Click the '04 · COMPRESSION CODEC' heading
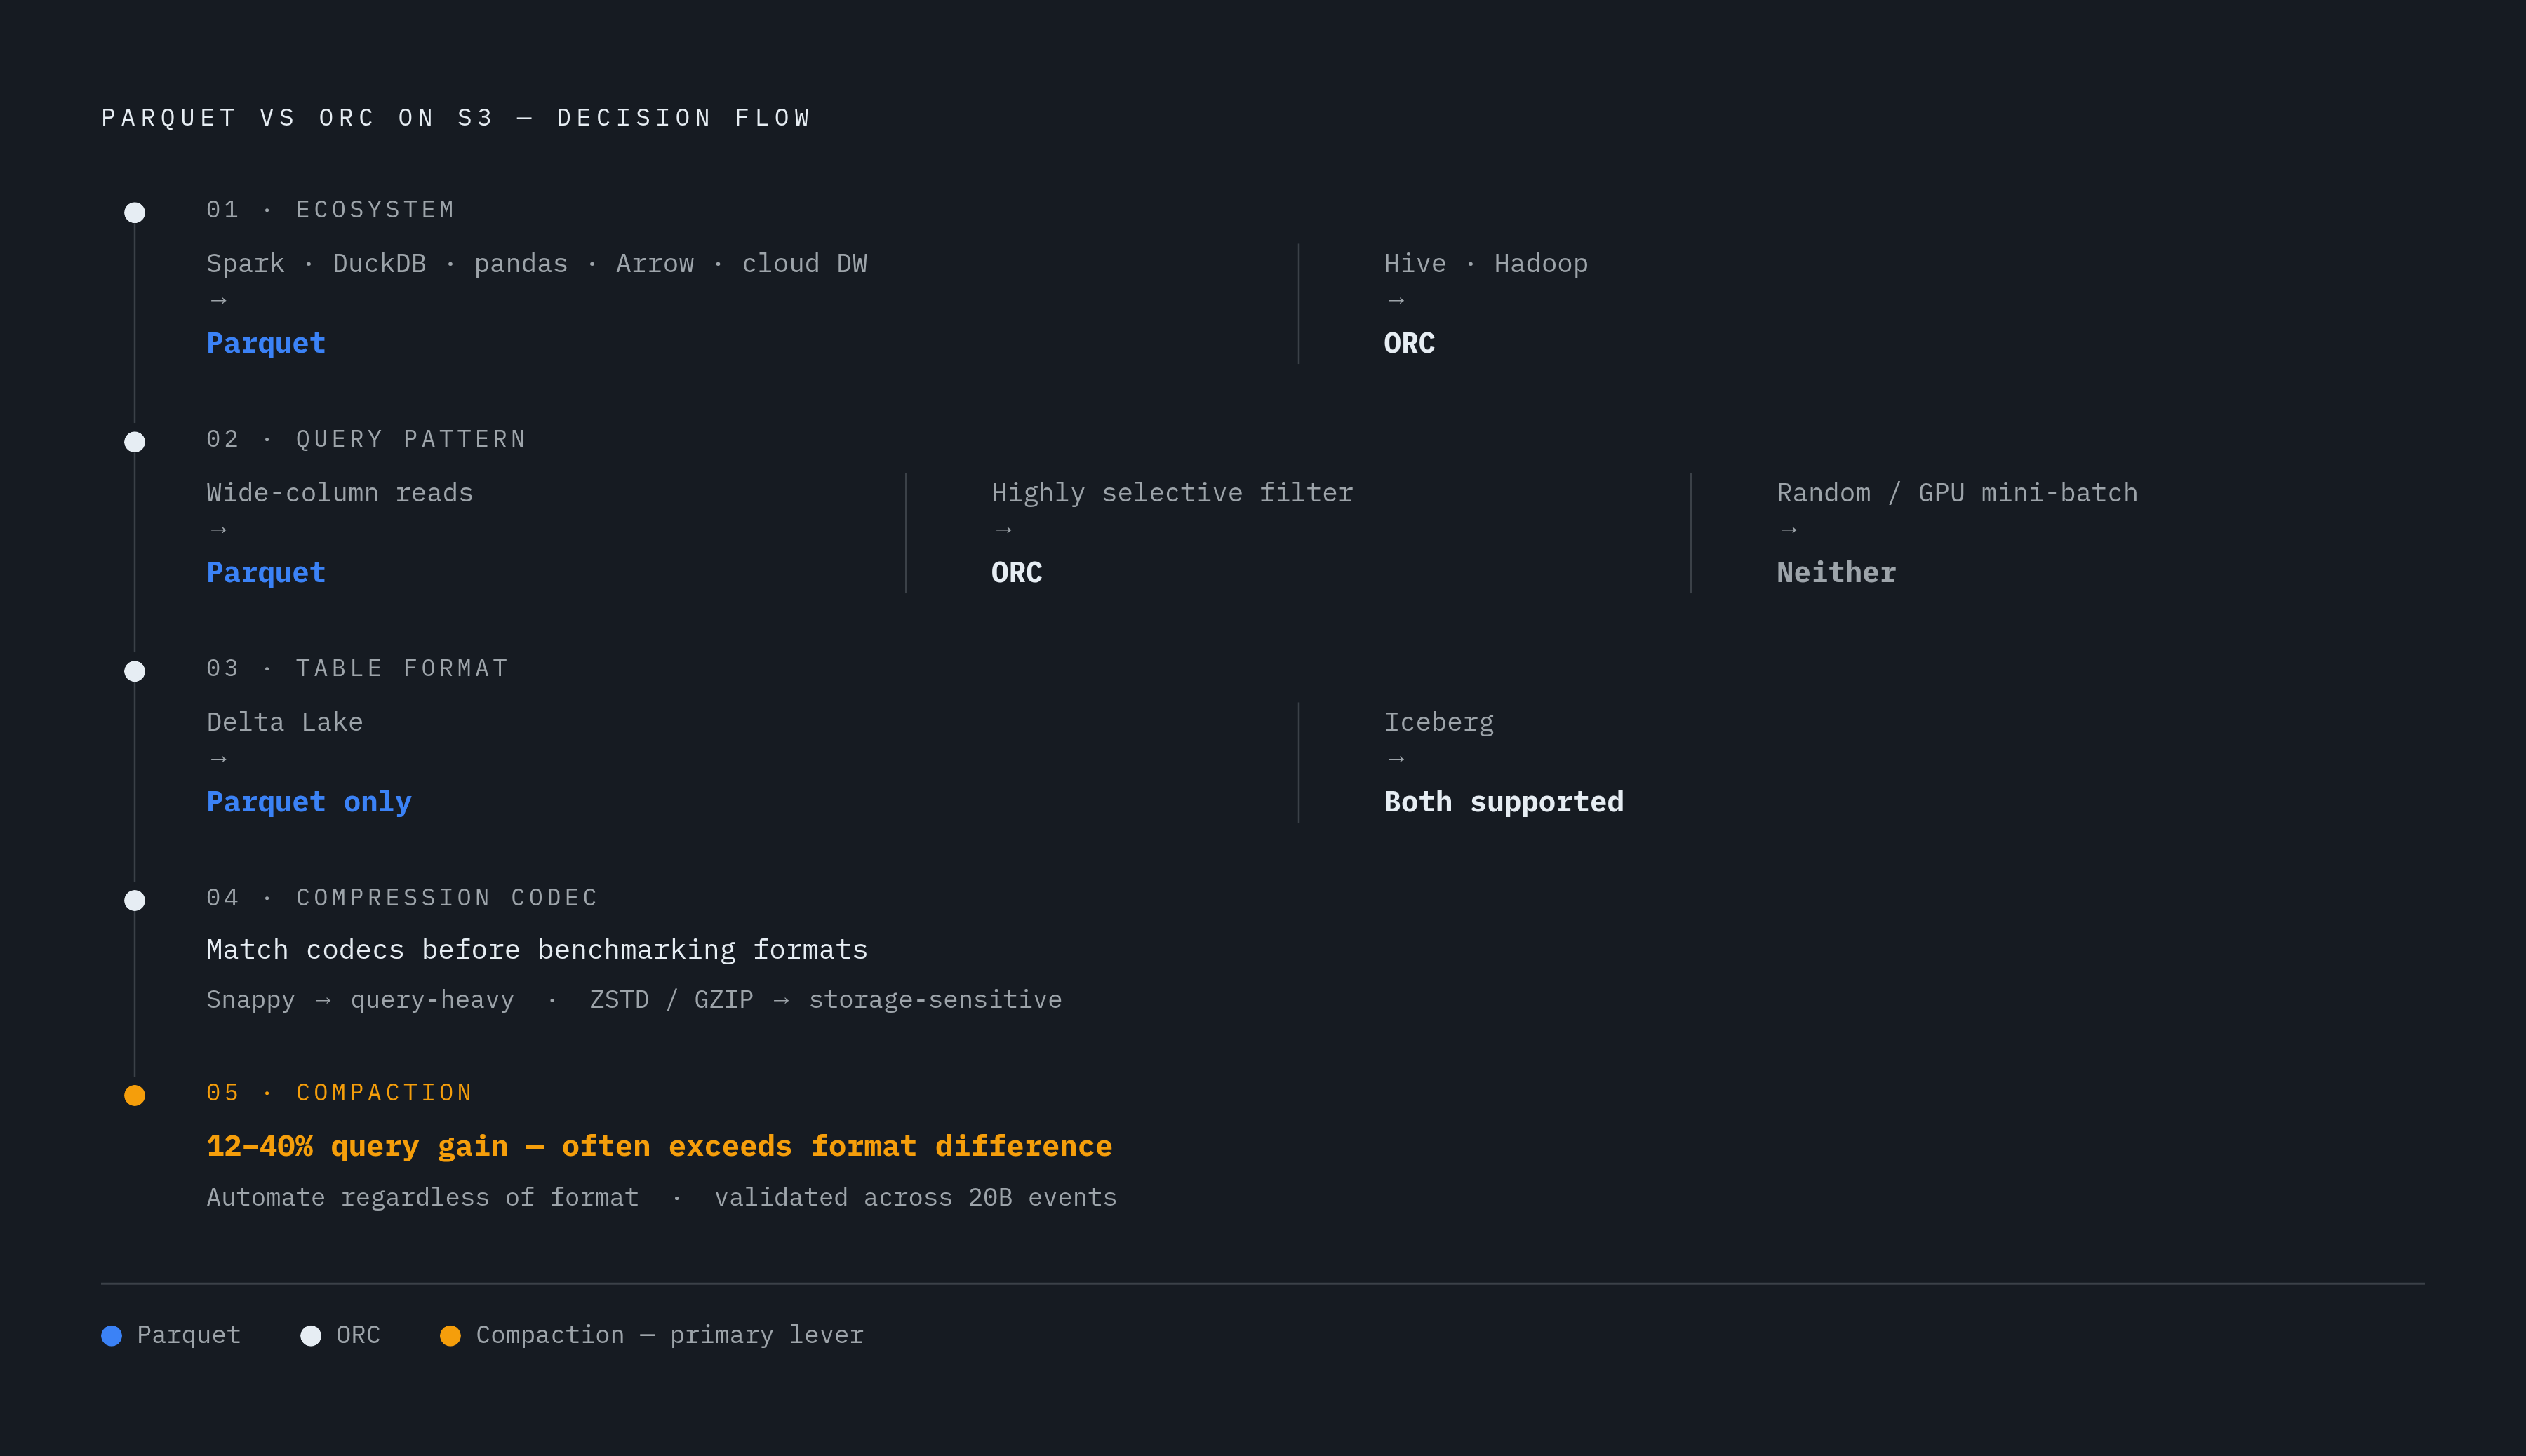Viewport: 2526px width, 1456px height. point(402,897)
